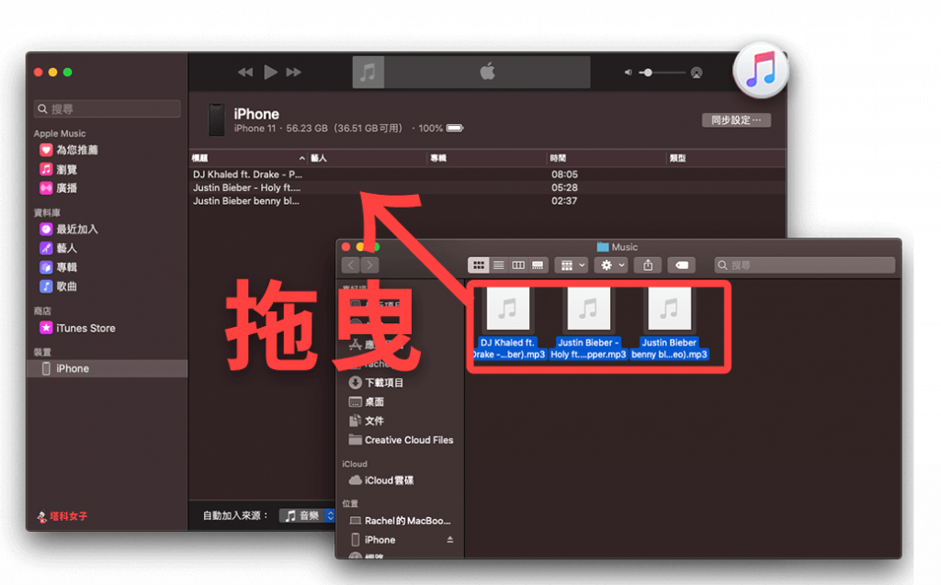This screenshot has height=585, width=941.
Task: Sort by the 藝人 column header
Action: point(367,158)
